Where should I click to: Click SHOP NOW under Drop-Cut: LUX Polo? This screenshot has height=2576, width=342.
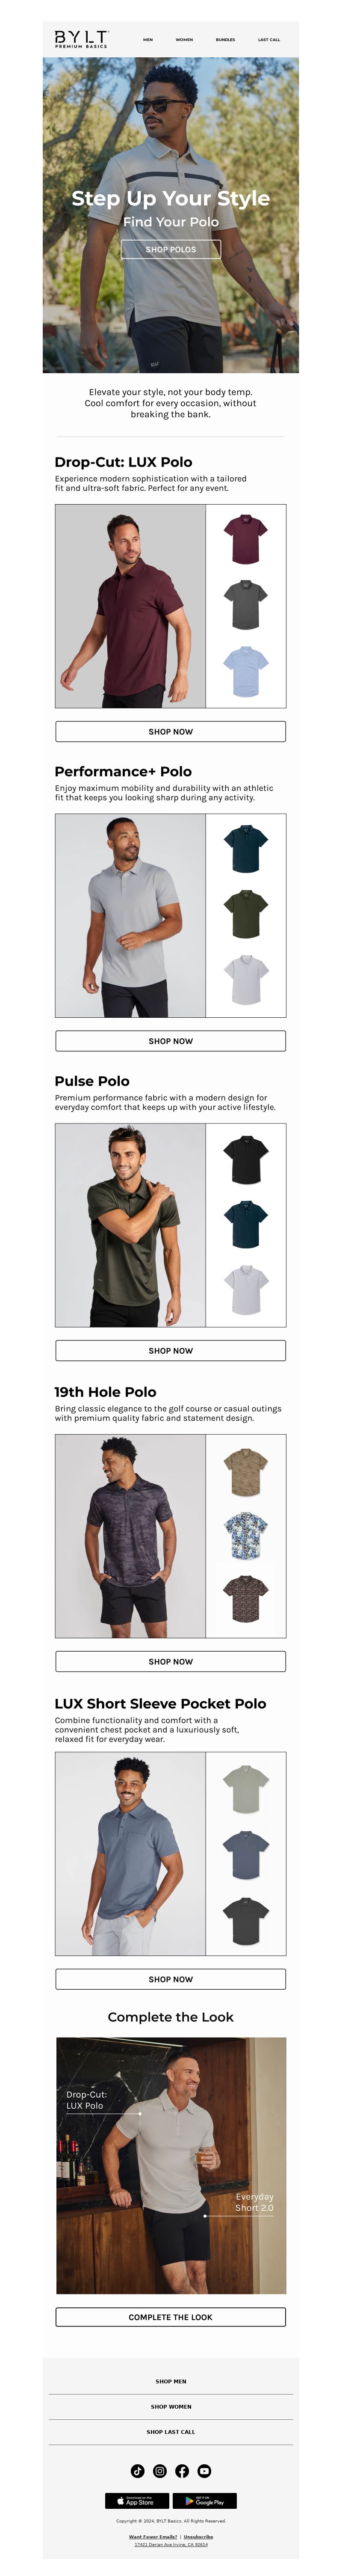point(171,731)
